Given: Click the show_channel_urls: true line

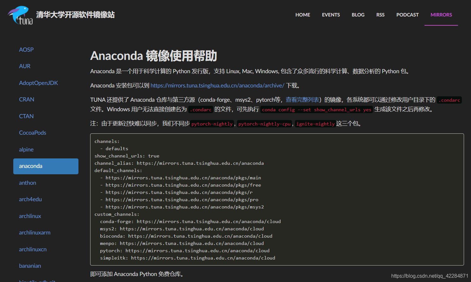Looking at the screenshot, I should click(127, 156).
